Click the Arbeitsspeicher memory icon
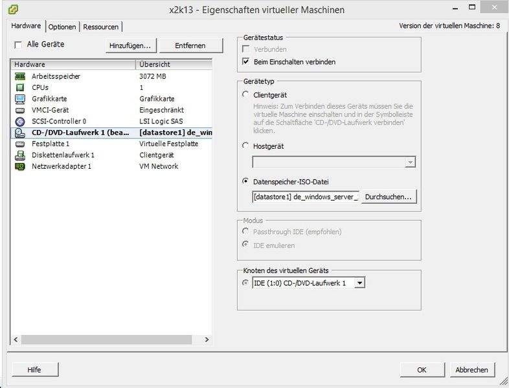The image size is (509, 388). (x=20, y=76)
